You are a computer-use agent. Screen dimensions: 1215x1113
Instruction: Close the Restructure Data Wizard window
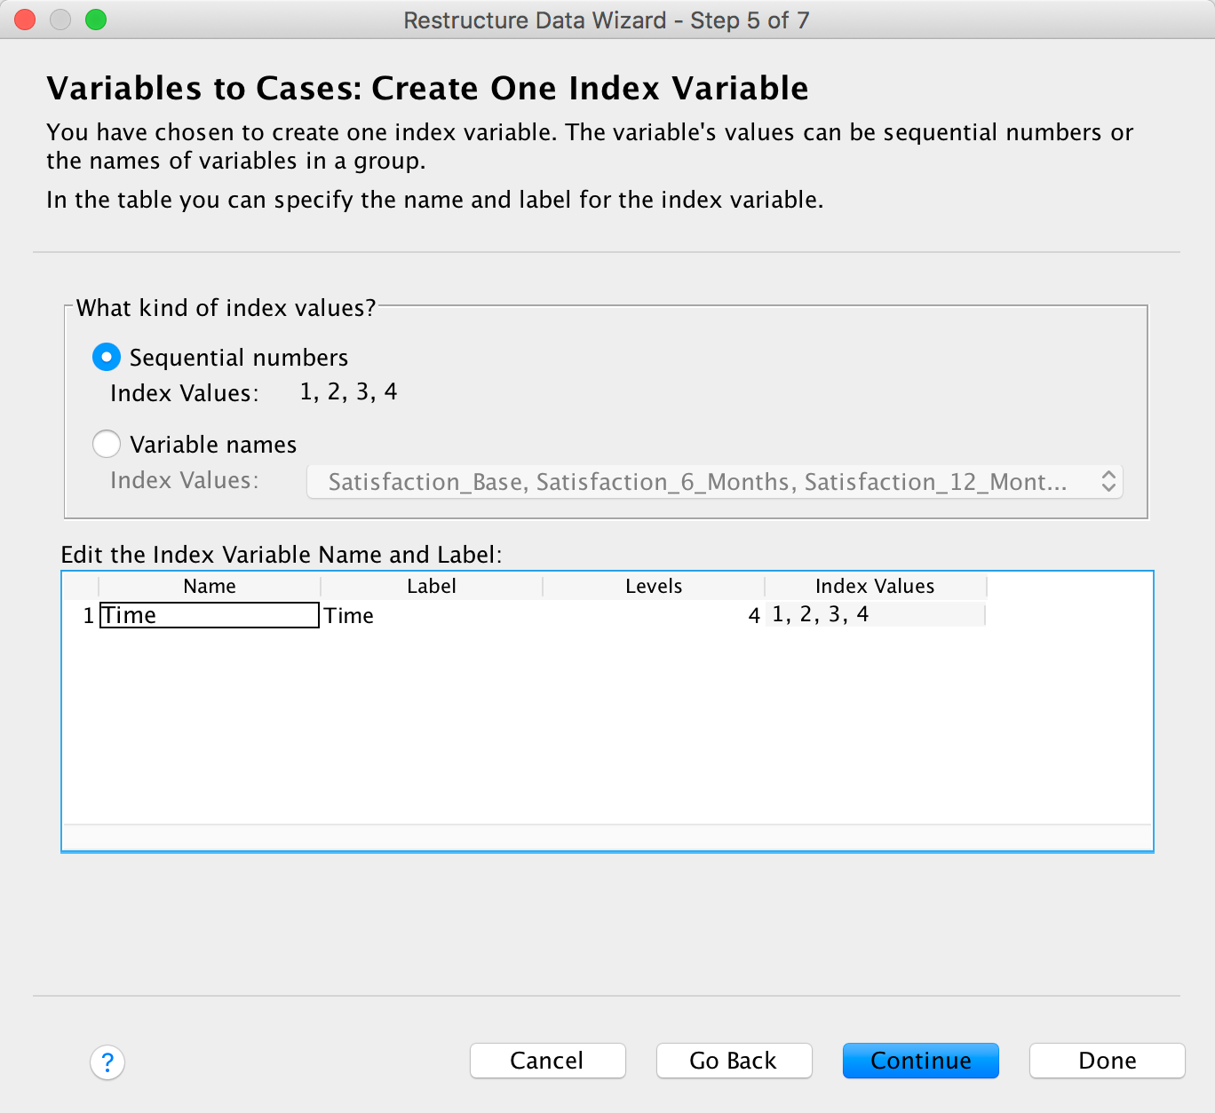tap(25, 20)
